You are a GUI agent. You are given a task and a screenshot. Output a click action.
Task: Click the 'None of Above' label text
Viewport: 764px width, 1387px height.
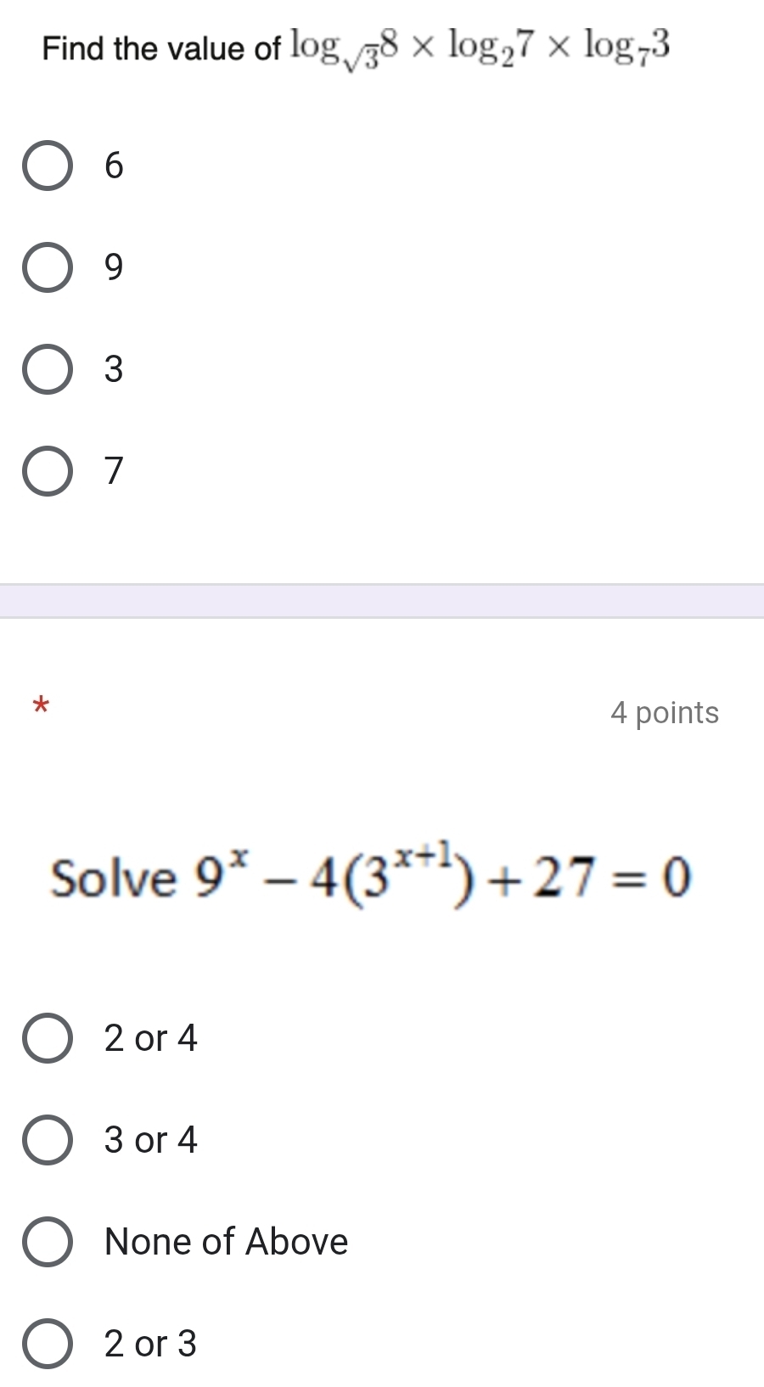coord(226,1242)
